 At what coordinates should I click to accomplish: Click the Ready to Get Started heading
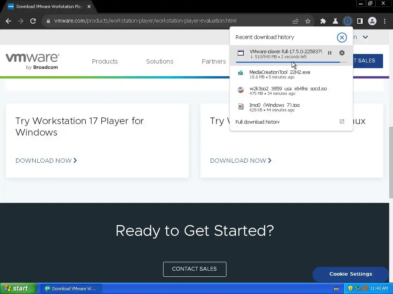[x=195, y=230]
